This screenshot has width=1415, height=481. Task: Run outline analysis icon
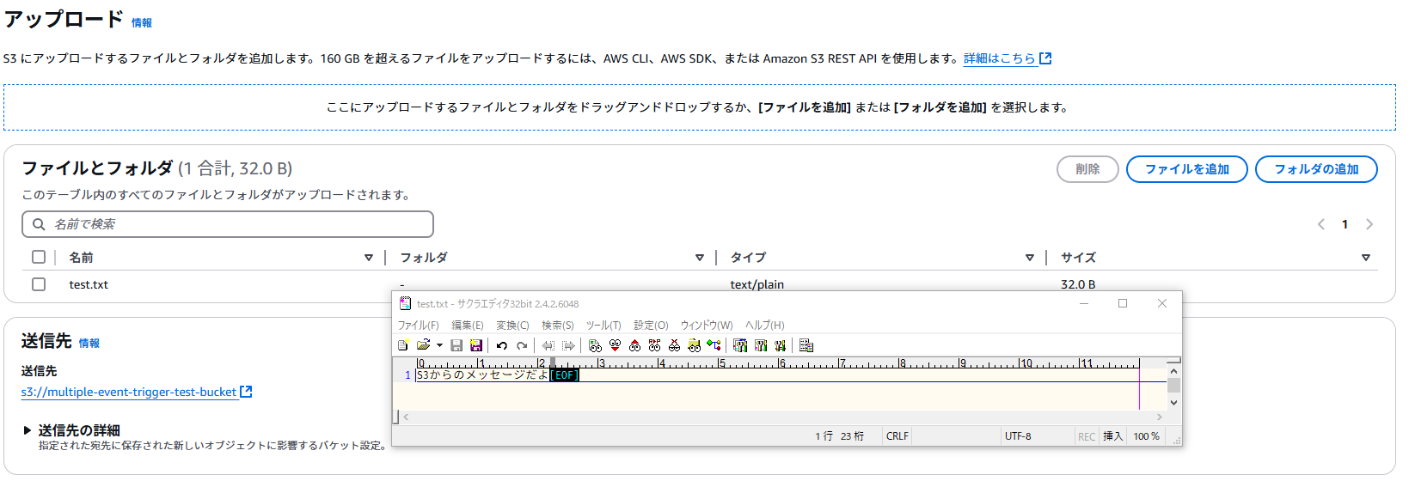coord(714,345)
